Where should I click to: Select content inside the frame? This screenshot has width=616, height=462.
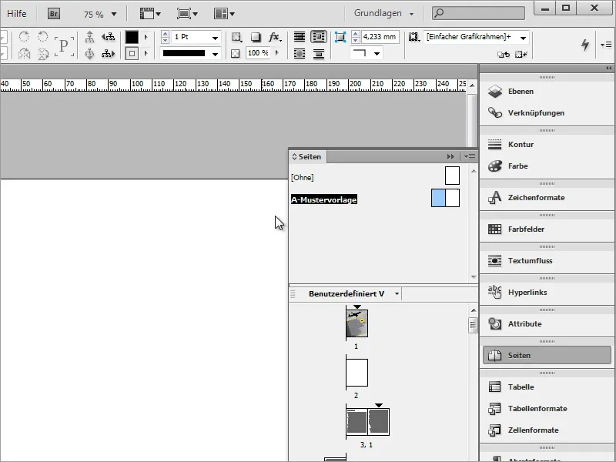(x=89, y=53)
